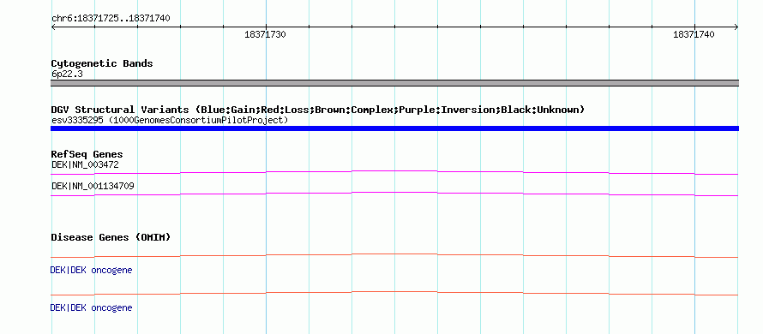Select the 6p22.3 band label
This screenshot has width=763, height=334.
(67, 75)
